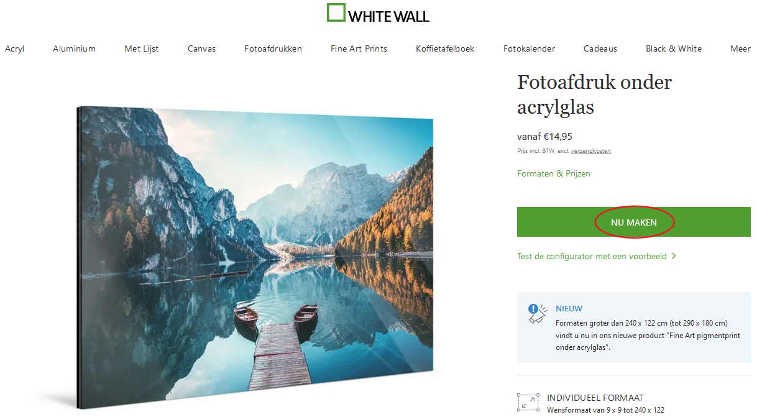Image resolution: width=757 pixels, height=417 pixels.
Task: Open Test de configurator met een voorbeeld
Action: (592, 256)
